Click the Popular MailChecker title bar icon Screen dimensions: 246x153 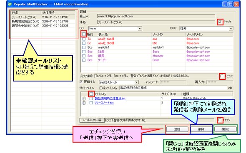[x=10, y=4]
